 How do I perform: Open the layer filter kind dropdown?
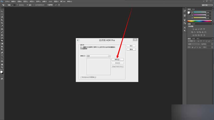[x=192, y=41]
